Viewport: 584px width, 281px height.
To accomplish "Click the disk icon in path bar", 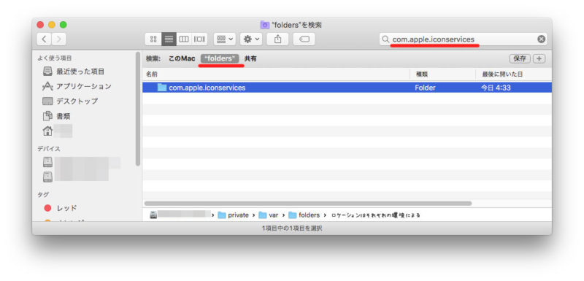I will coord(153,215).
